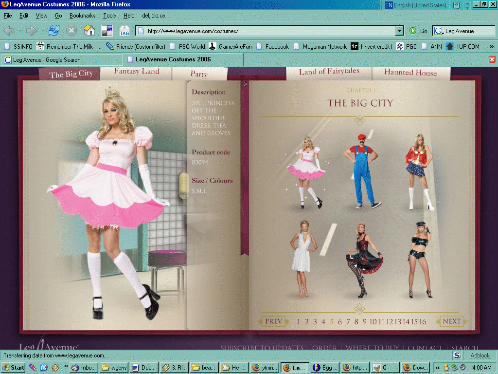This screenshot has height=374, width=498.
Task: Go to catalog page 9
Action: pos(364,321)
